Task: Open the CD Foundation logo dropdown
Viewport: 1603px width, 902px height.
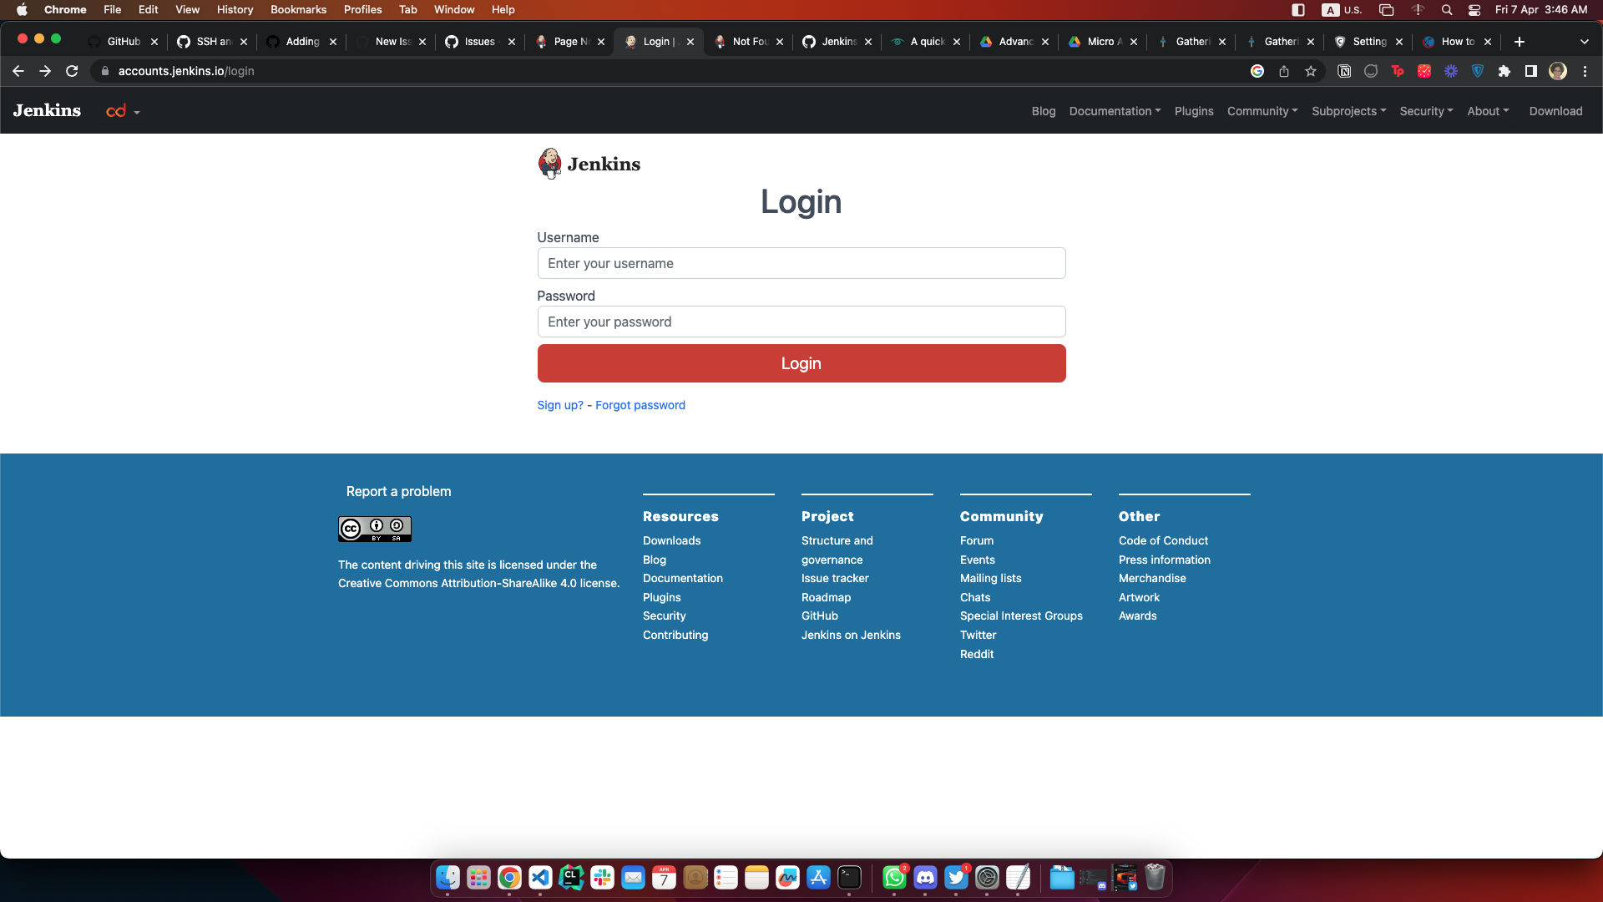Action: (123, 111)
